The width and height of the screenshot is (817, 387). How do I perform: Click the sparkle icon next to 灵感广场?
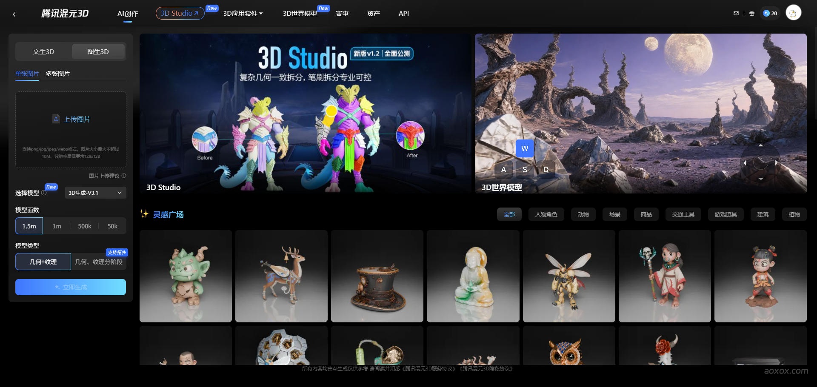coord(144,214)
